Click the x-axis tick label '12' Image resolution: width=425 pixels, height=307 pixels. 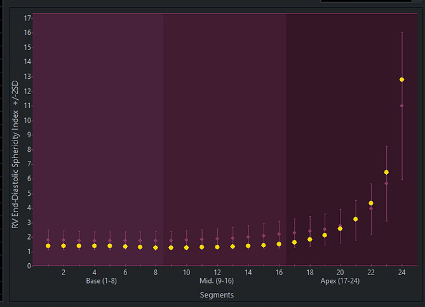click(x=217, y=273)
